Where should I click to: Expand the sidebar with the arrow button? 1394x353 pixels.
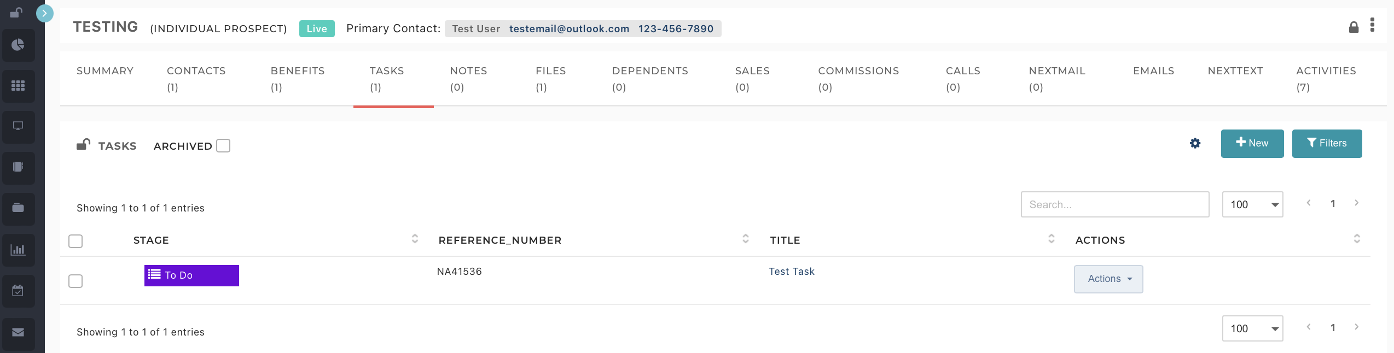(x=45, y=13)
